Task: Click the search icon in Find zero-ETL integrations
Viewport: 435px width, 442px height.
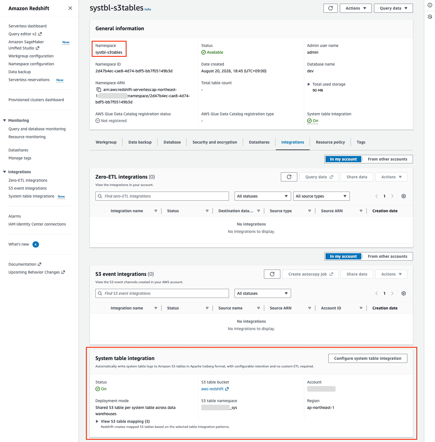Action: coord(100,196)
